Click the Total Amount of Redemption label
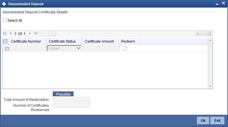This screenshot has height=127, width=228. [26, 100]
